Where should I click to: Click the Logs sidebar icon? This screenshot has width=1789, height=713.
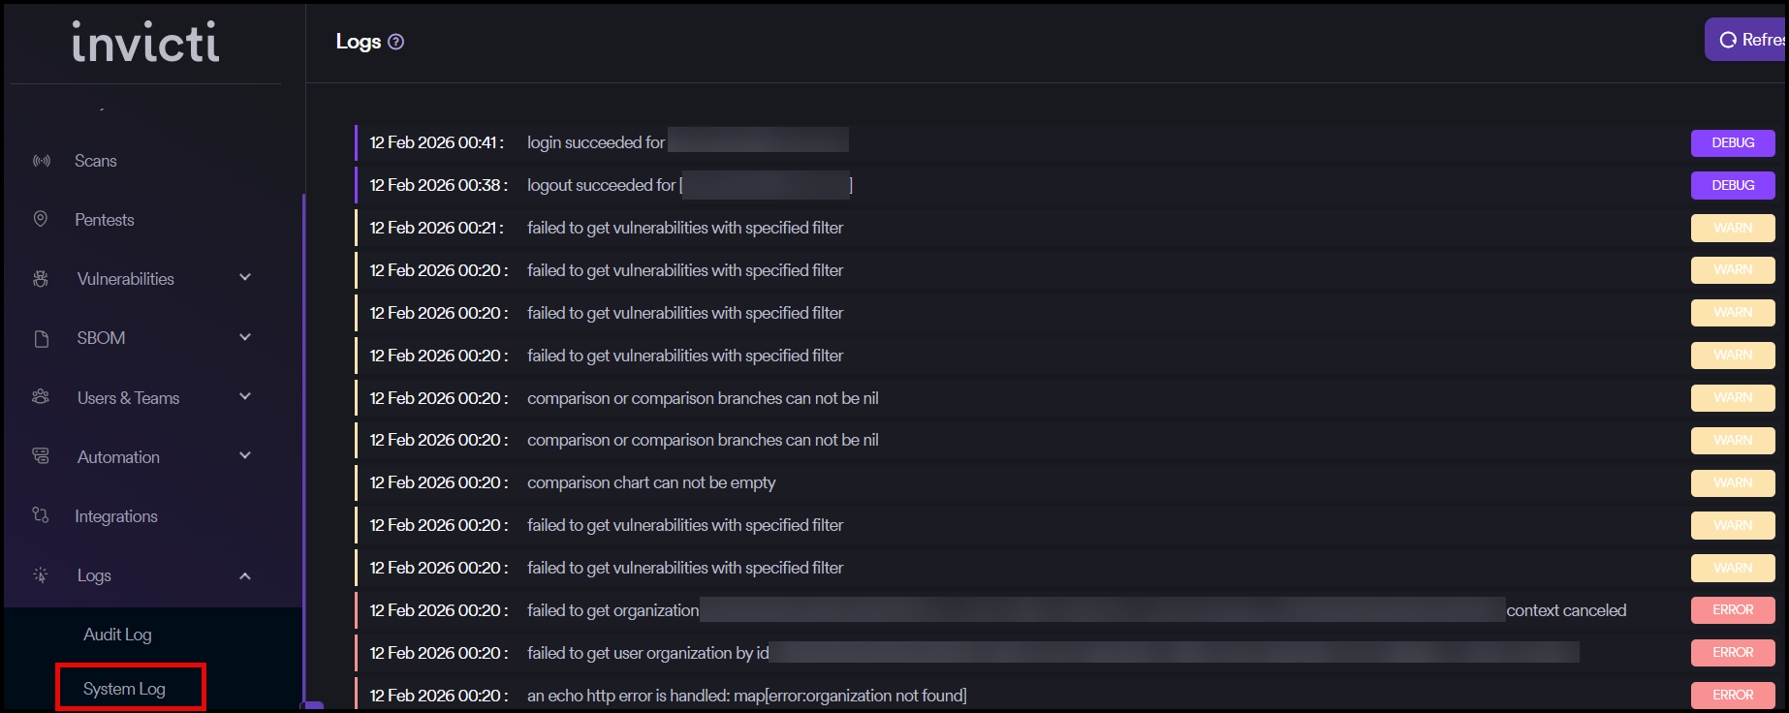41,575
